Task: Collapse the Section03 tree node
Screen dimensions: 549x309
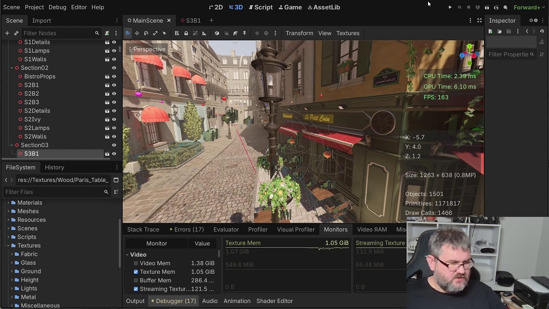Action: click(12, 145)
